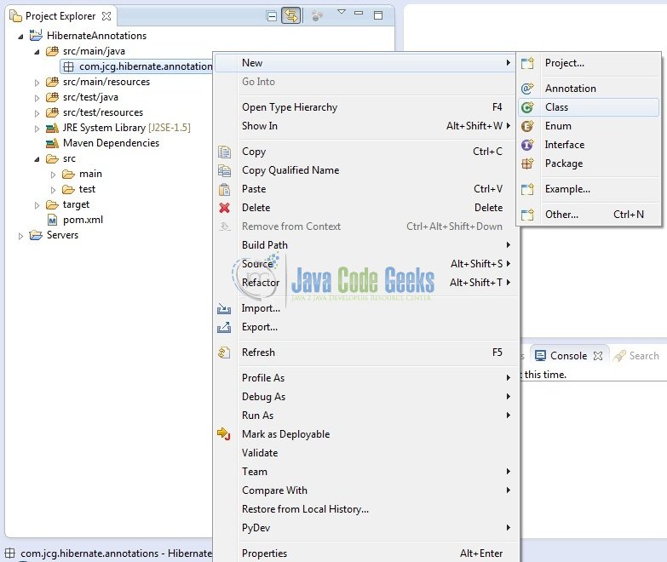The width and height of the screenshot is (667, 562).
Task: Click the Other wizard icon
Action: click(x=527, y=215)
